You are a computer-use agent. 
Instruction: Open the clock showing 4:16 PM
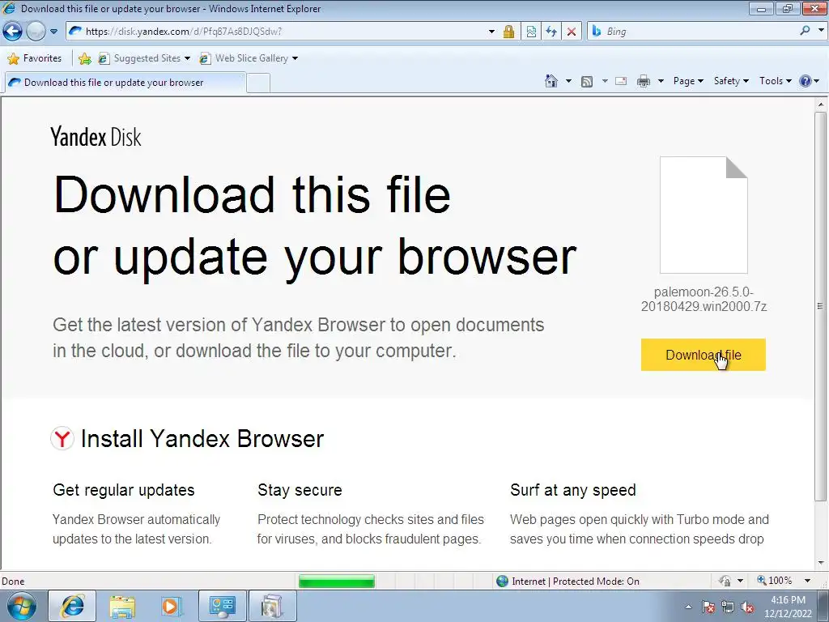(x=788, y=607)
